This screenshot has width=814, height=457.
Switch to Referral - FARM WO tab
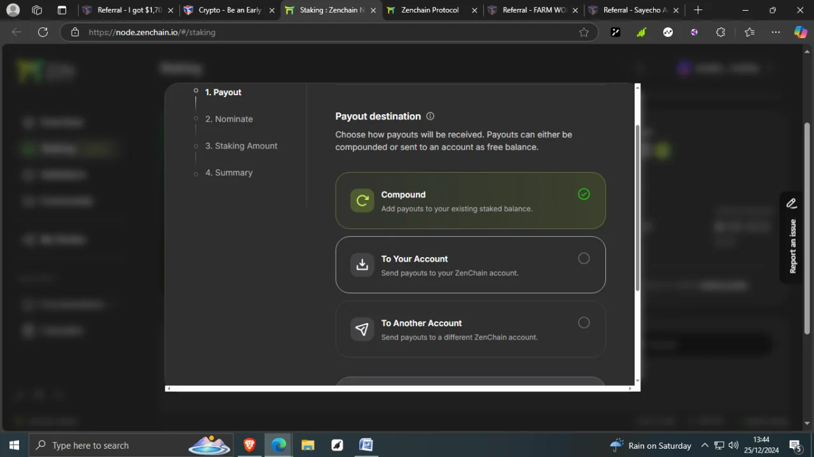(x=533, y=10)
